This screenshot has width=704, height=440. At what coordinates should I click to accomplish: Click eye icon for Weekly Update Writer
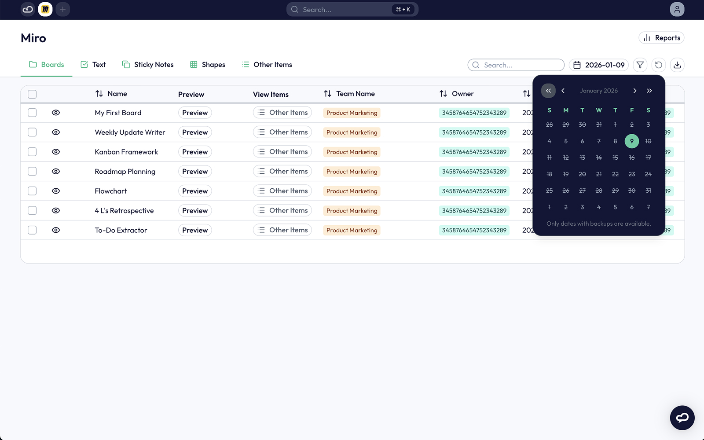click(x=56, y=132)
